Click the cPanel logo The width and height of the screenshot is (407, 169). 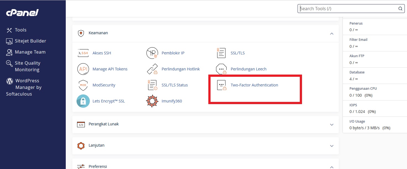tap(22, 13)
